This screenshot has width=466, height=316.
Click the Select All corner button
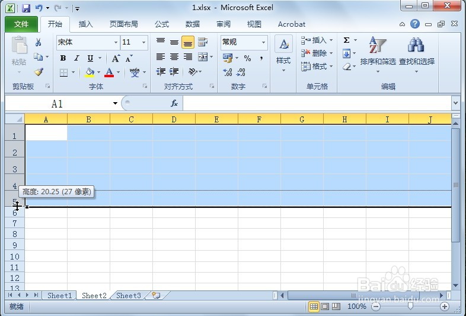pyautogui.click(x=15, y=119)
